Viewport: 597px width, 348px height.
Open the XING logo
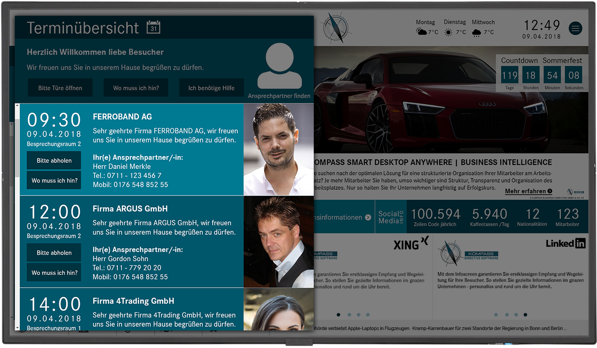click(411, 244)
